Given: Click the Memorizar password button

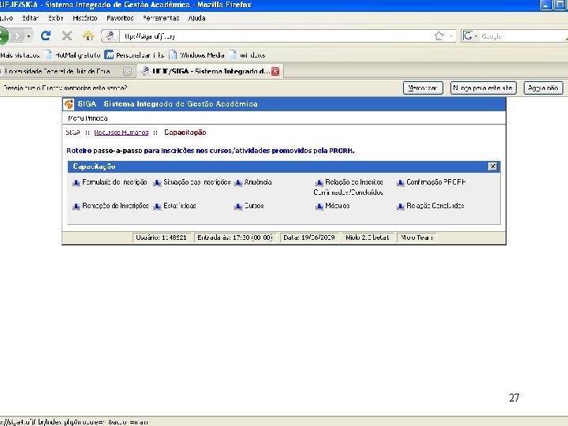Looking at the screenshot, I should coord(423,88).
